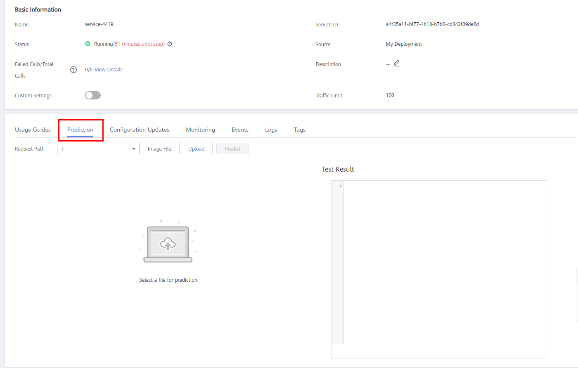Switch to the Tags tab
The width and height of the screenshot is (578, 368).
299,130
